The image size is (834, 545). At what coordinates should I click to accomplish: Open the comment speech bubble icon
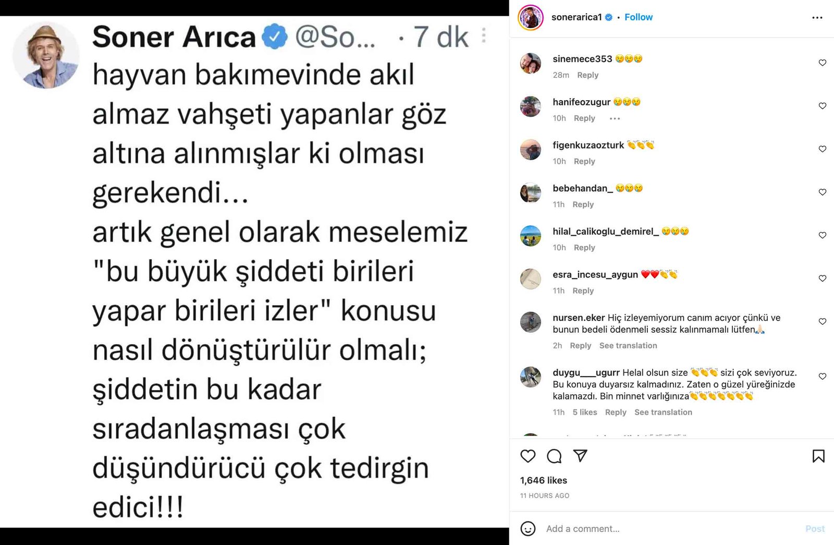(x=554, y=456)
